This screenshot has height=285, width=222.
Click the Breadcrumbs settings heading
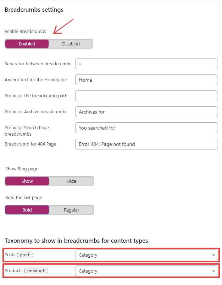point(33,10)
